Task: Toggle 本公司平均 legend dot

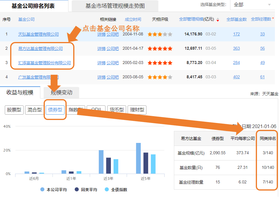Action: click(42, 189)
